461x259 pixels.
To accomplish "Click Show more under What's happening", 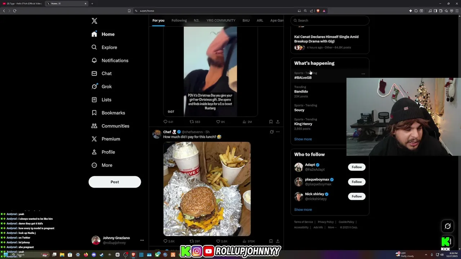I will click(303, 139).
